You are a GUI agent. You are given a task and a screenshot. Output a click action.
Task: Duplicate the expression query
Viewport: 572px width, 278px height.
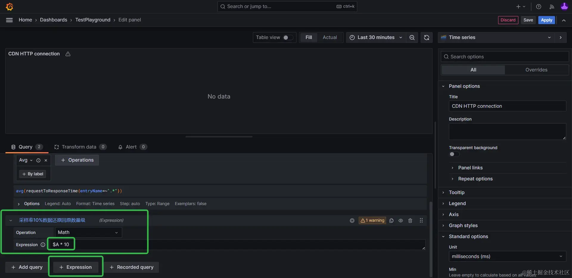(x=391, y=221)
